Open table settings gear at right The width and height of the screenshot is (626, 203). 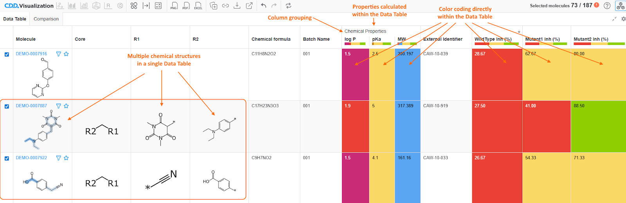click(623, 19)
